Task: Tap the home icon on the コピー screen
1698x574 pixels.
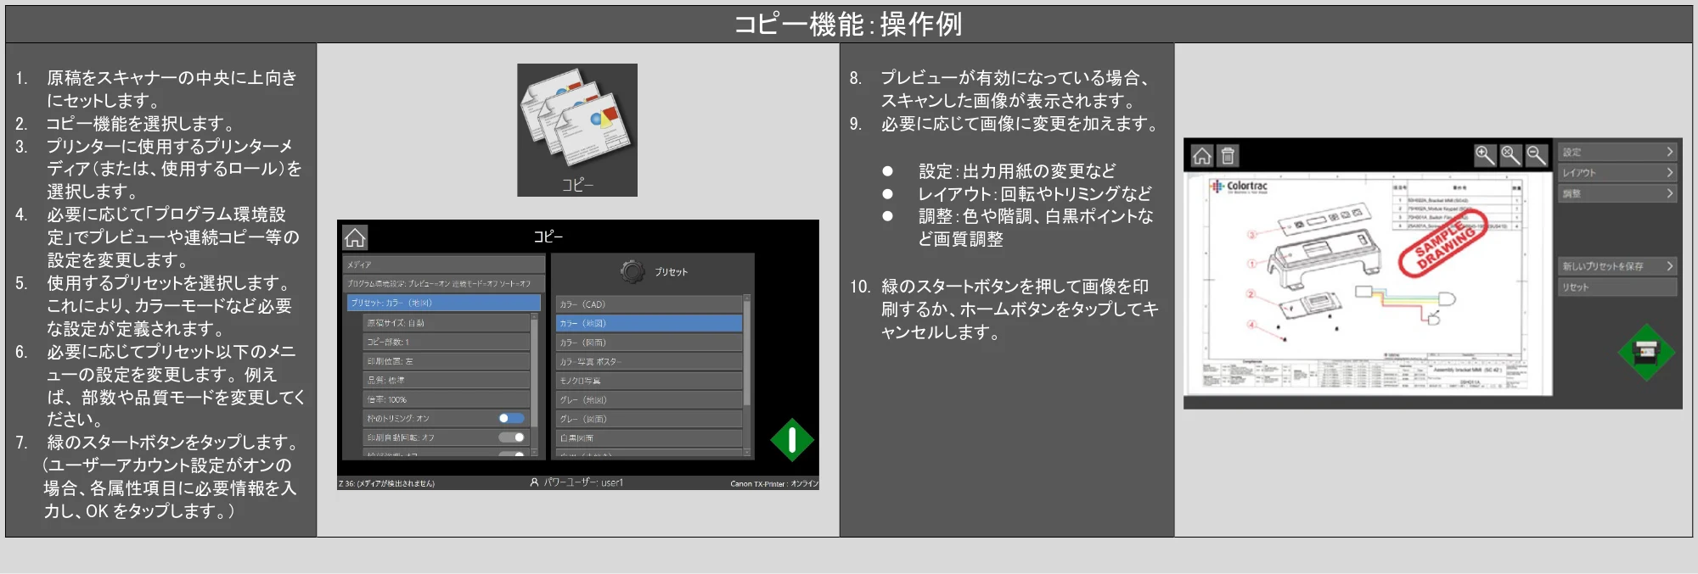Action: pyautogui.click(x=355, y=238)
